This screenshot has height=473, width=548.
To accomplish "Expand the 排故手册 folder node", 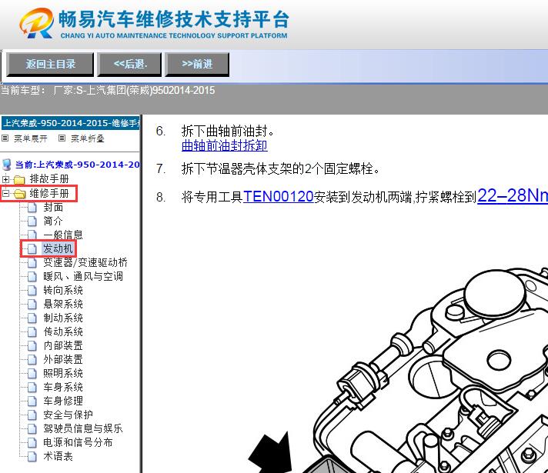I will click(5, 179).
